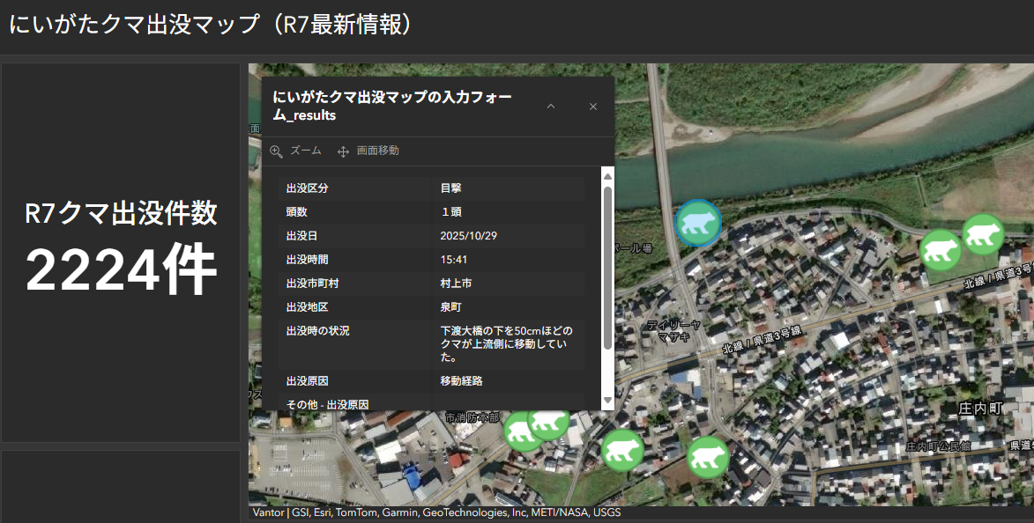Screen dimensions: 1034x523
Task: Click the にいがたクマ出没マップ dashboard title
Action: (x=211, y=25)
